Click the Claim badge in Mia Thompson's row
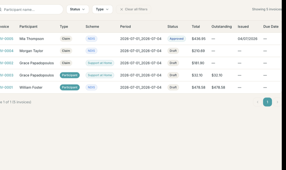Image resolution: width=286 pixels, height=170 pixels. (x=66, y=39)
